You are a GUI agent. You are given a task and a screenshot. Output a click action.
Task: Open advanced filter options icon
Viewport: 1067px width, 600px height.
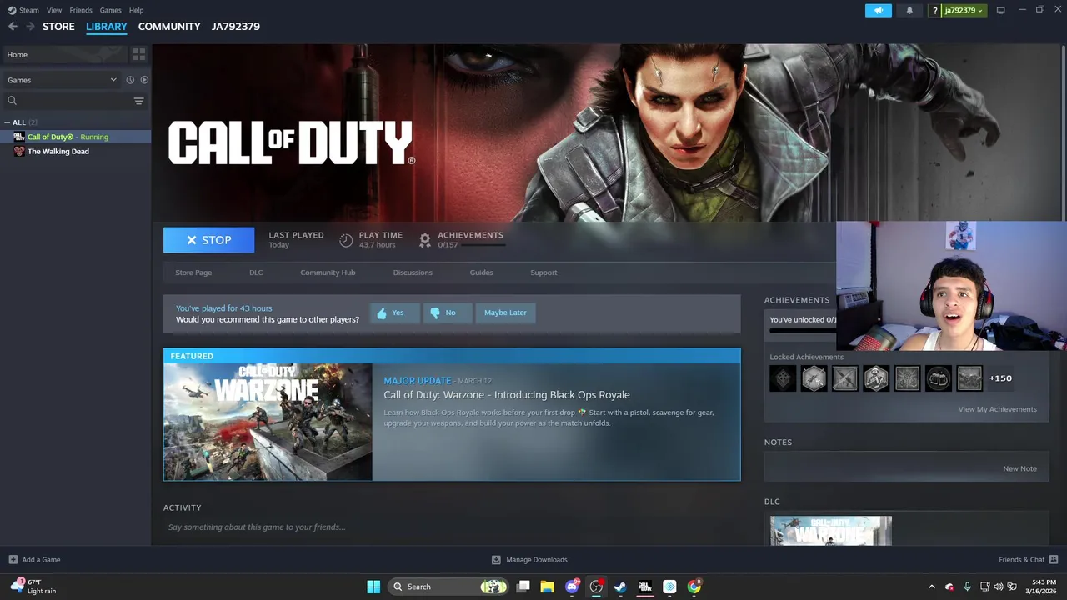(138, 101)
